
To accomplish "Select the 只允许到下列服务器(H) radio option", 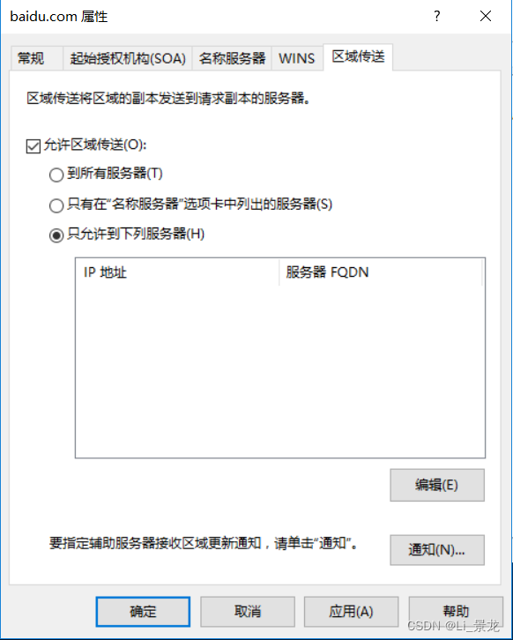I will [56, 235].
